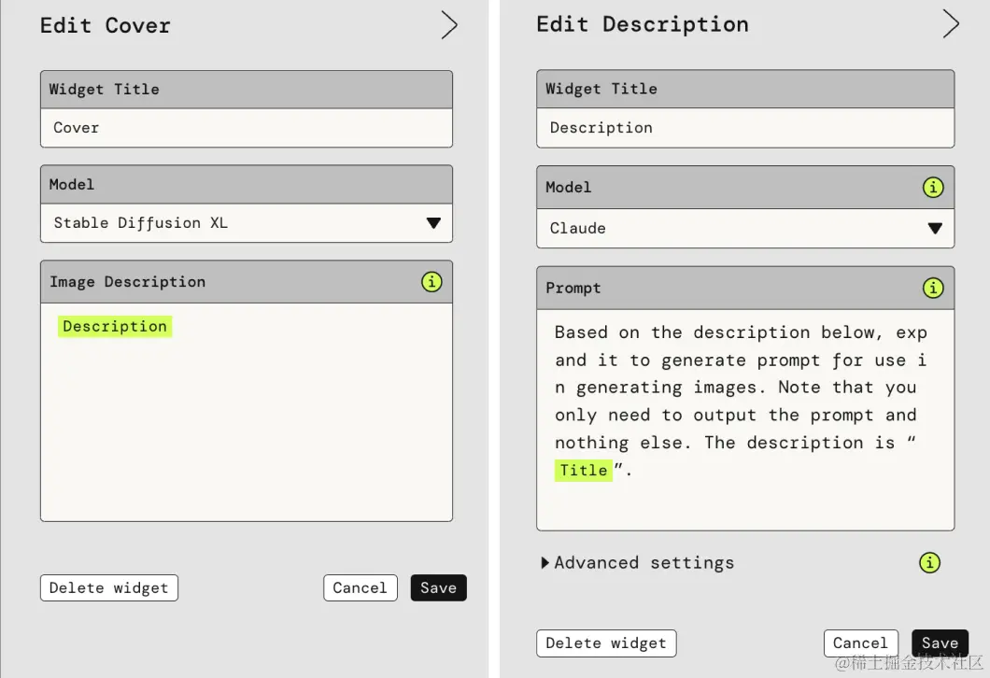Open the Stable Diffusion XL model dropdown
Image resolution: width=990 pixels, height=678 pixels.
[247, 223]
